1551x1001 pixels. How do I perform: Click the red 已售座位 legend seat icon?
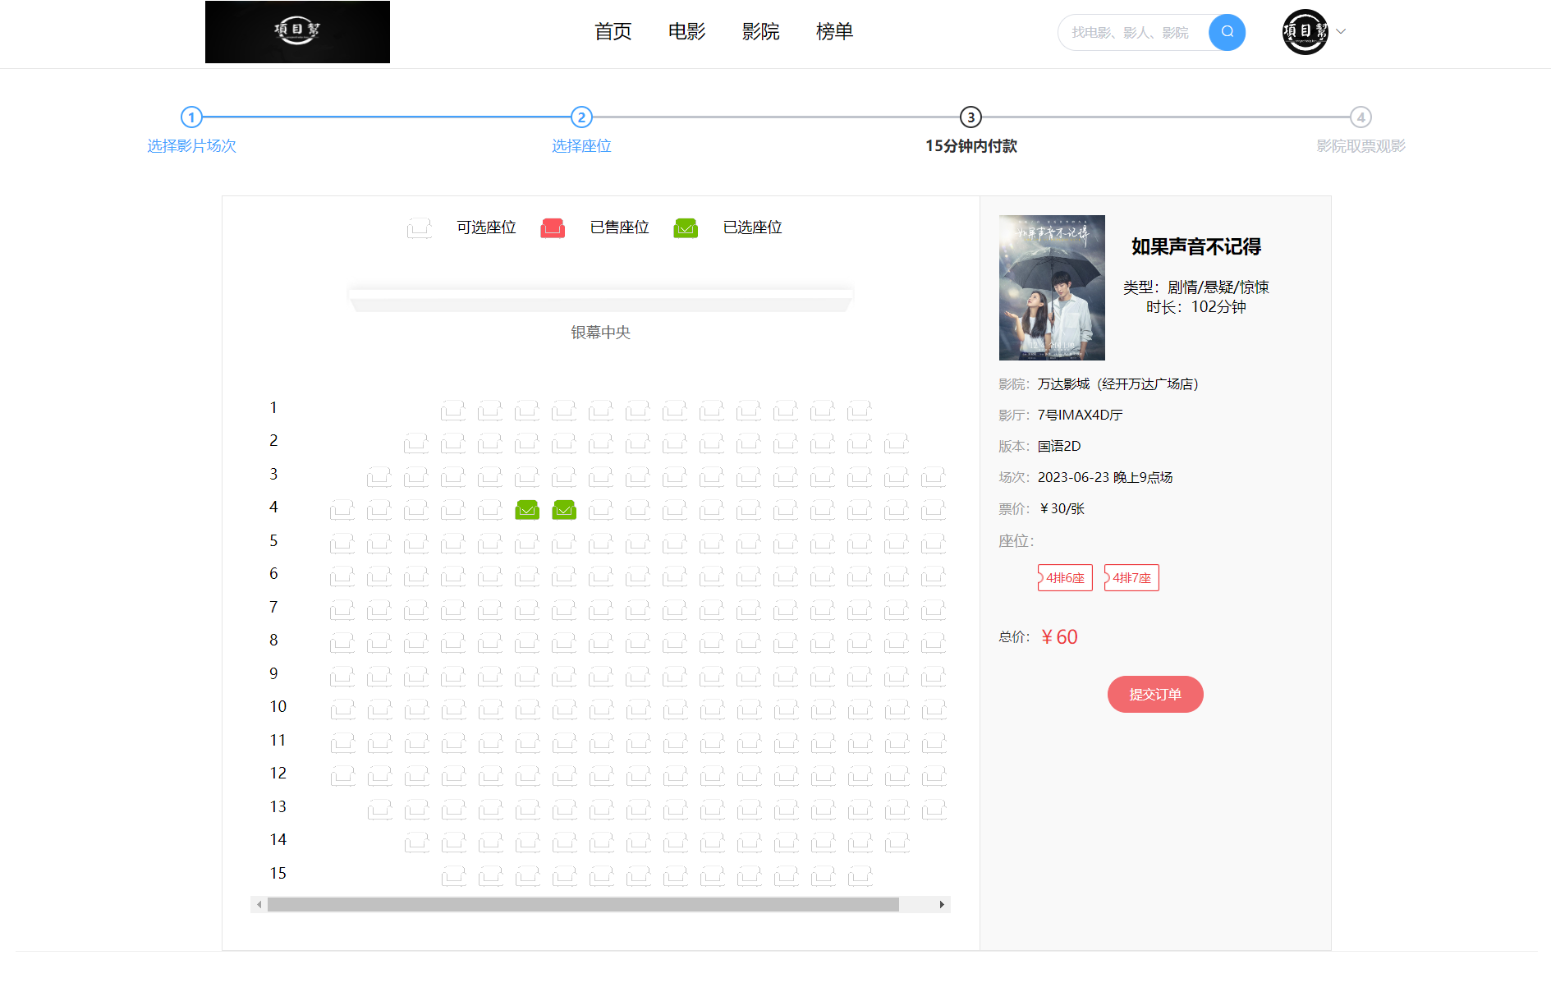pyautogui.click(x=553, y=227)
